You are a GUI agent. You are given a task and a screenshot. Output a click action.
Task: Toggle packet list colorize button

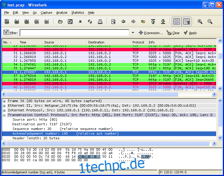(177, 22)
